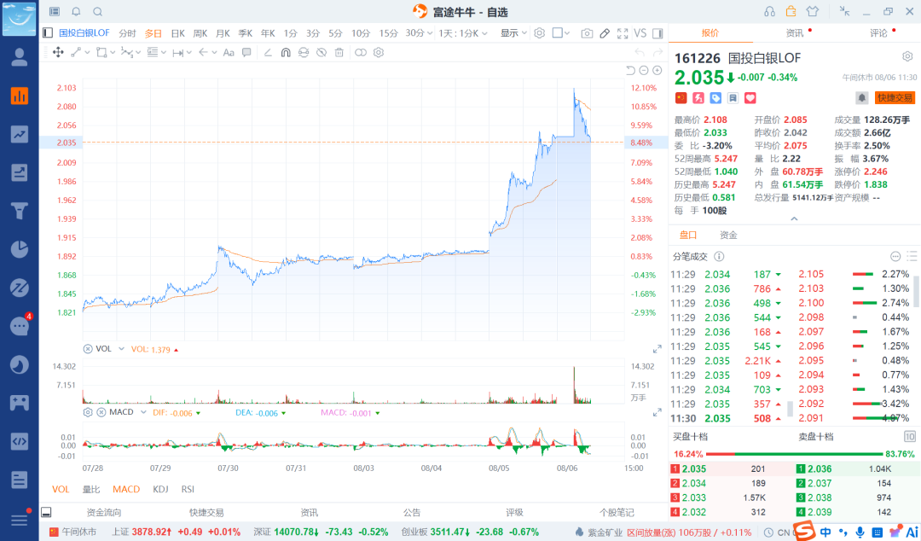921x541 pixels.
Task: Switch to 日K chart view
Action: (x=177, y=33)
